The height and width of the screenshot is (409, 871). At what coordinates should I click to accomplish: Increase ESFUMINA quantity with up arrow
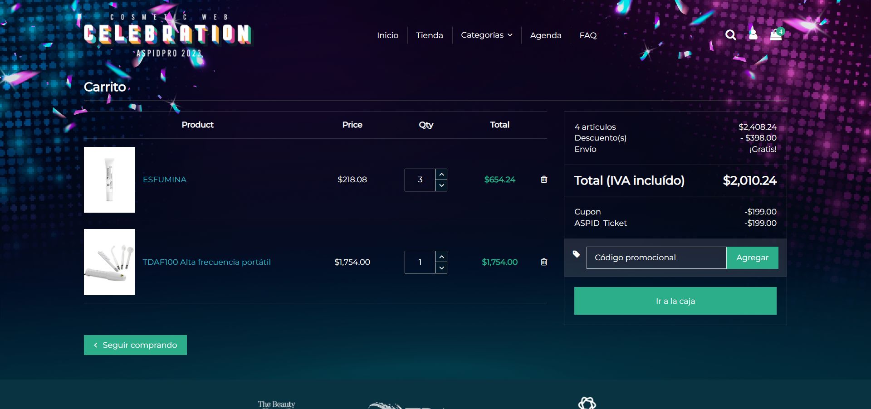tap(441, 175)
